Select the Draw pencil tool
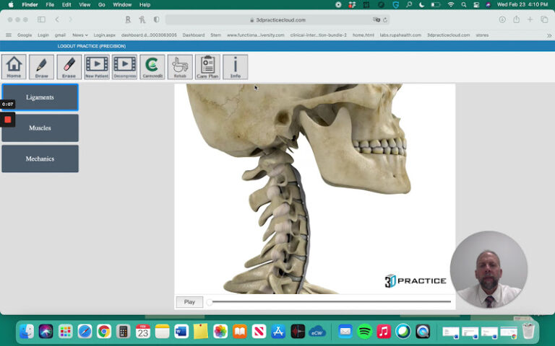This screenshot has width=555, height=346. [x=41, y=67]
